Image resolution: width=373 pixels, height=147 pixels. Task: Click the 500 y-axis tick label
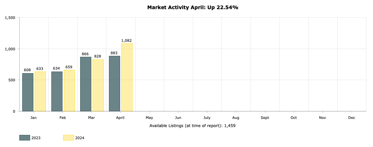[x=12, y=80]
